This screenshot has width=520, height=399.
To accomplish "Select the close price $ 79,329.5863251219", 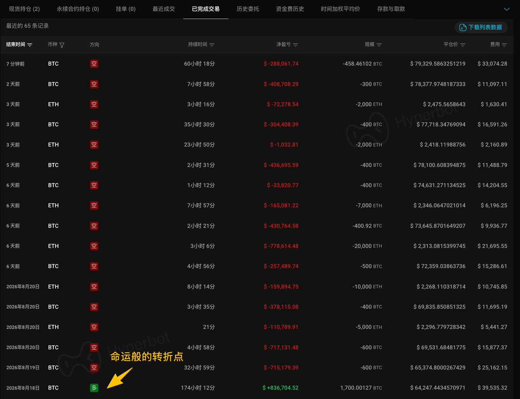I will (438, 64).
